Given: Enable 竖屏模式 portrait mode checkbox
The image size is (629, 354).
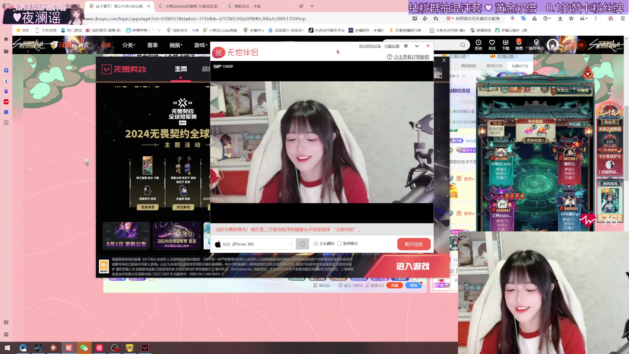Looking at the screenshot, I should (339, 244).
